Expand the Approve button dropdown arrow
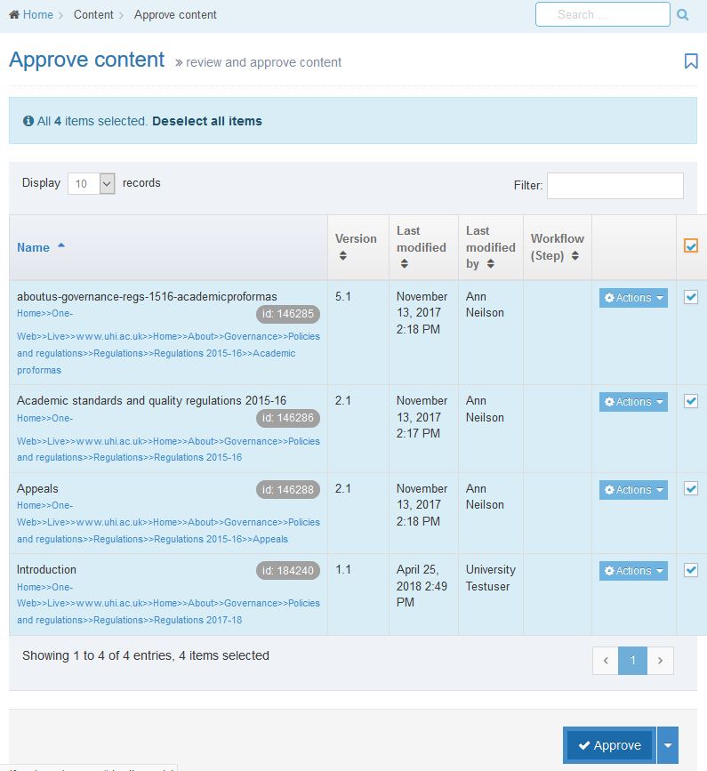This screenshot has width=707, height=771. (668, 745)
